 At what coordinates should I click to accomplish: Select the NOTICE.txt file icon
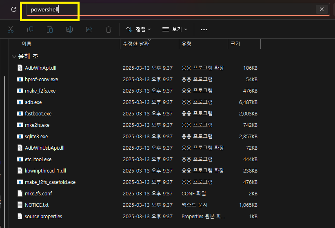click(20, 205)
